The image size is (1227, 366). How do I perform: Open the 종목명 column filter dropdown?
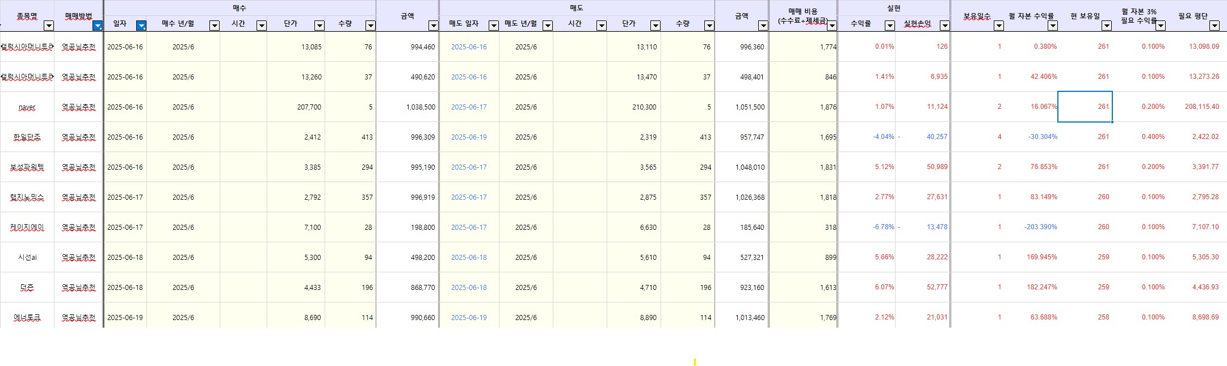click(49, 26)
